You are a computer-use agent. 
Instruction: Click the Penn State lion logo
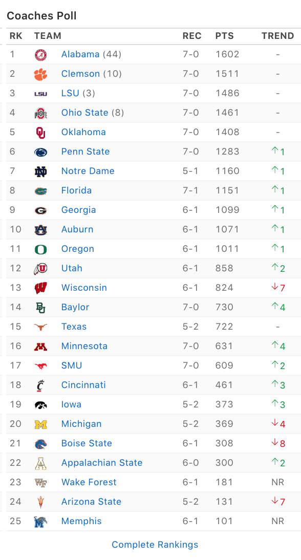point(41,152)
